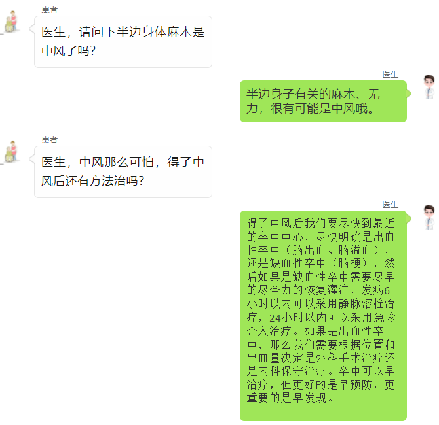Tap the doctor avatar next to the short reply

(429, 86)
